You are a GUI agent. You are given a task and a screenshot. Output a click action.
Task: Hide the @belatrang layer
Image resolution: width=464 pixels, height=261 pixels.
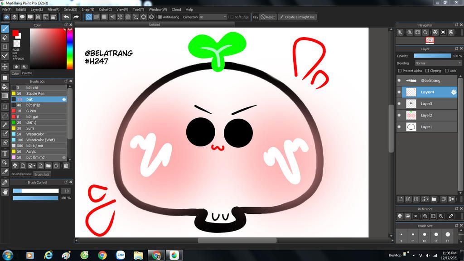(399, 81)
